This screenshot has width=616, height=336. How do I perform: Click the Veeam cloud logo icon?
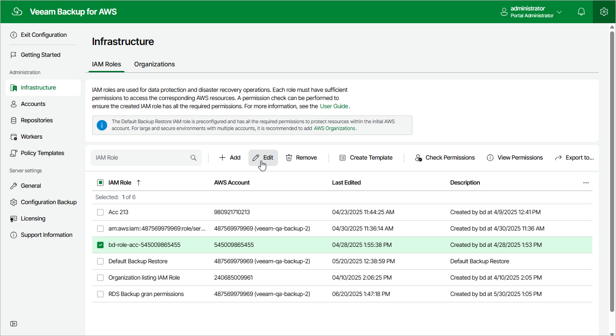pyautogui.click(x=17, y=12)
